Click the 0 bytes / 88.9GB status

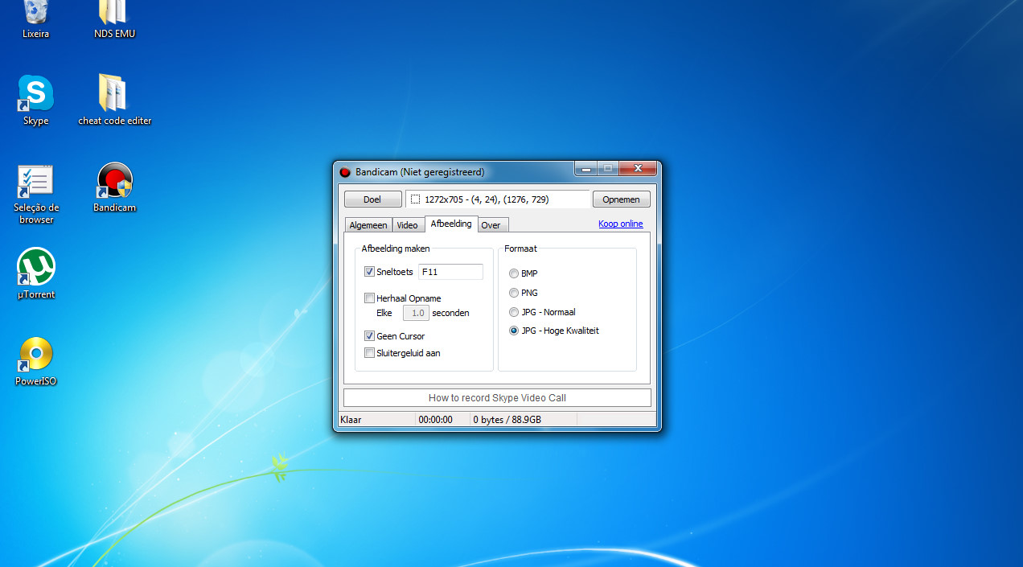coord(507,420)
